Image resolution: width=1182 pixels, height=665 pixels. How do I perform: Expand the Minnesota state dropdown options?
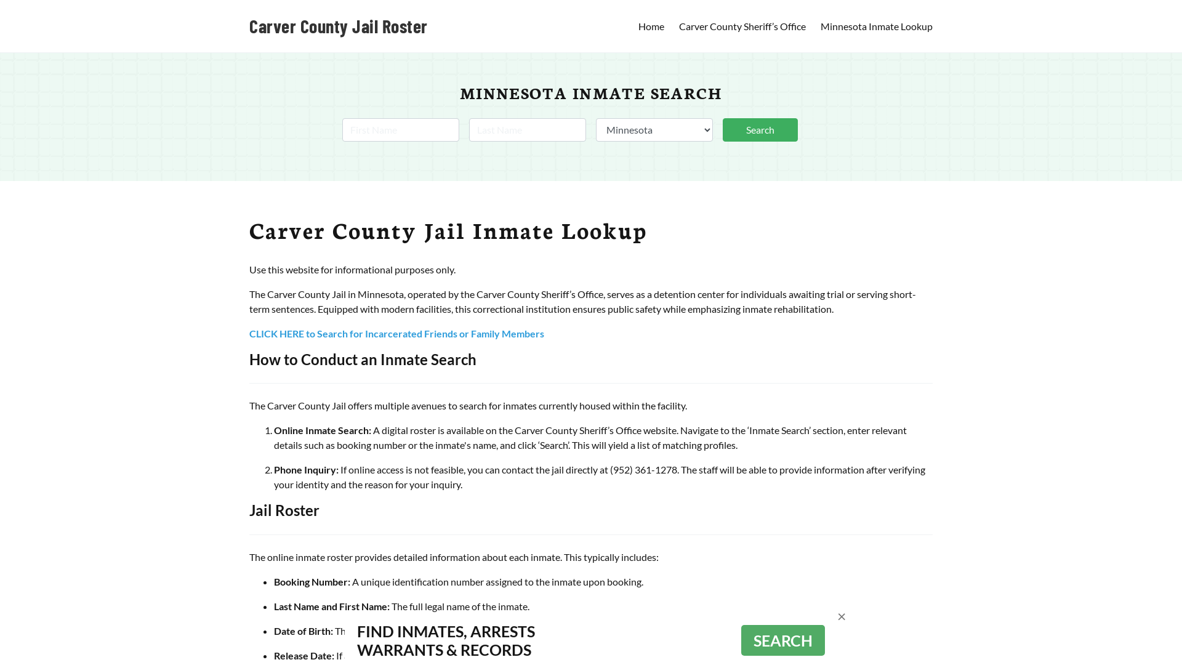pyautogui.click(x=654, y=129)
